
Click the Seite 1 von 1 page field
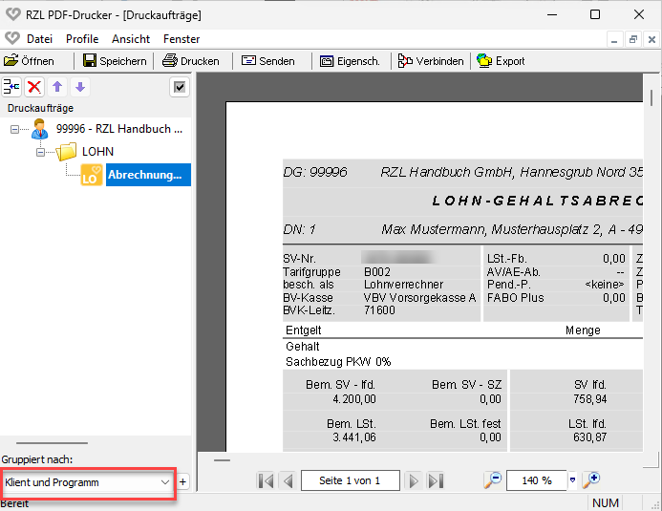[350, 480]
